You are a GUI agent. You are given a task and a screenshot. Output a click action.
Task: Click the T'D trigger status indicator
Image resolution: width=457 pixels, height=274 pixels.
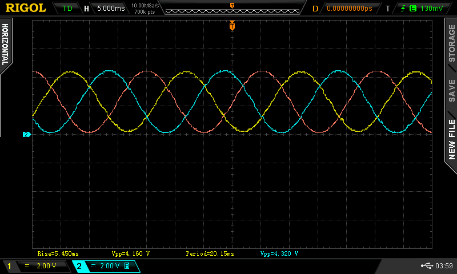(x=67, y=9)
